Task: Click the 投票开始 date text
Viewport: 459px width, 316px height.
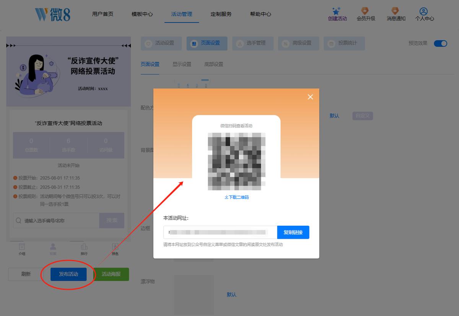Action: point(49,178)
